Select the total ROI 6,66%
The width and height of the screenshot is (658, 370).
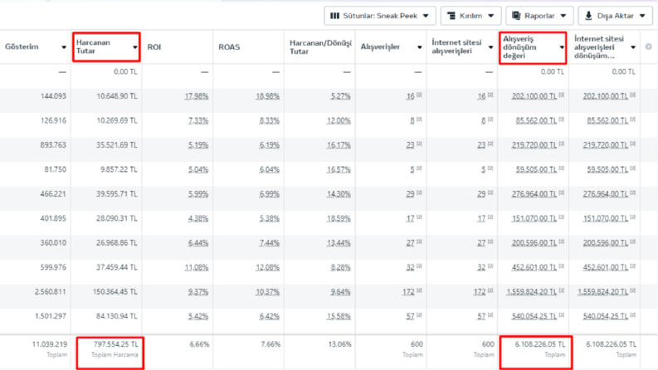click(199, 344)
